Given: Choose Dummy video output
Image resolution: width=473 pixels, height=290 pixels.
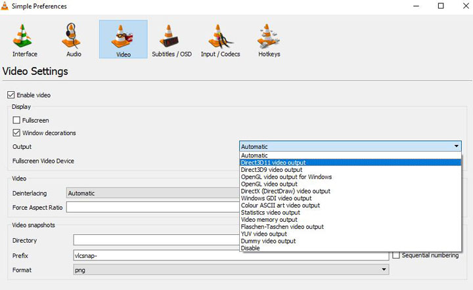Looking at the screenshot, I should click(x=350, y=241).
